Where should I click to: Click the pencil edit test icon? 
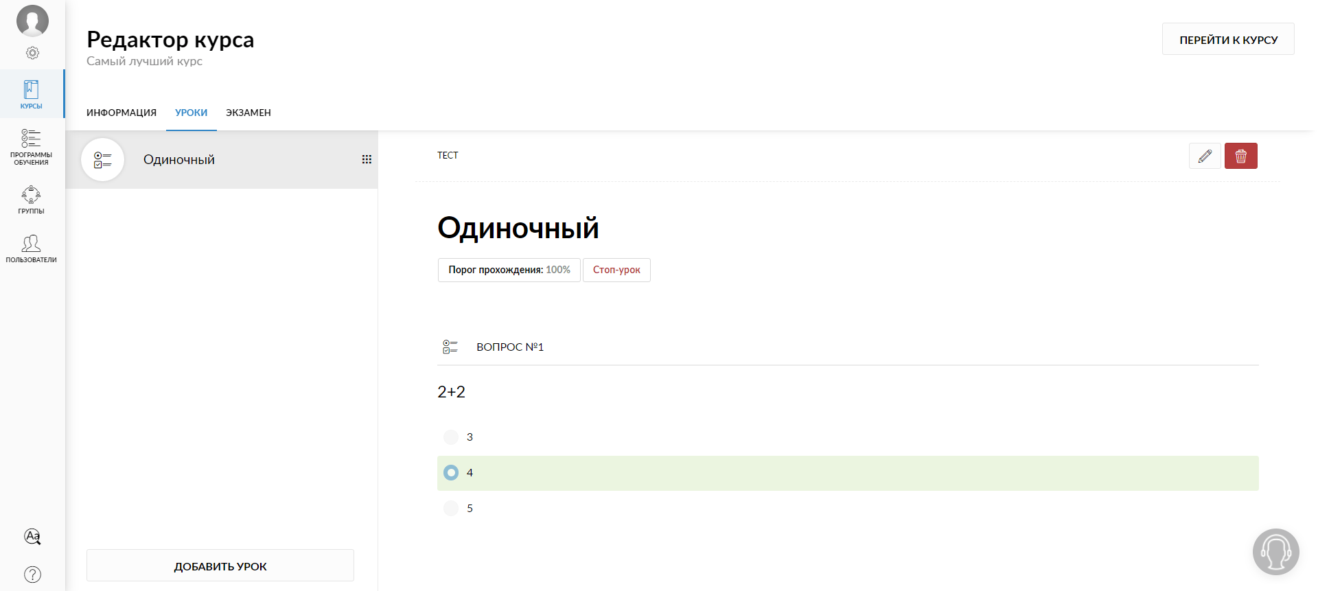1205,156
